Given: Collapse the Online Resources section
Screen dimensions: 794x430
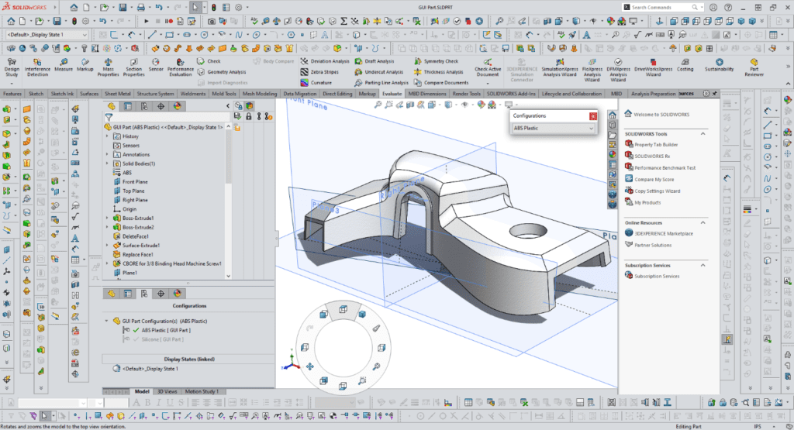Looking at the screenshot, I should point(703,222).
